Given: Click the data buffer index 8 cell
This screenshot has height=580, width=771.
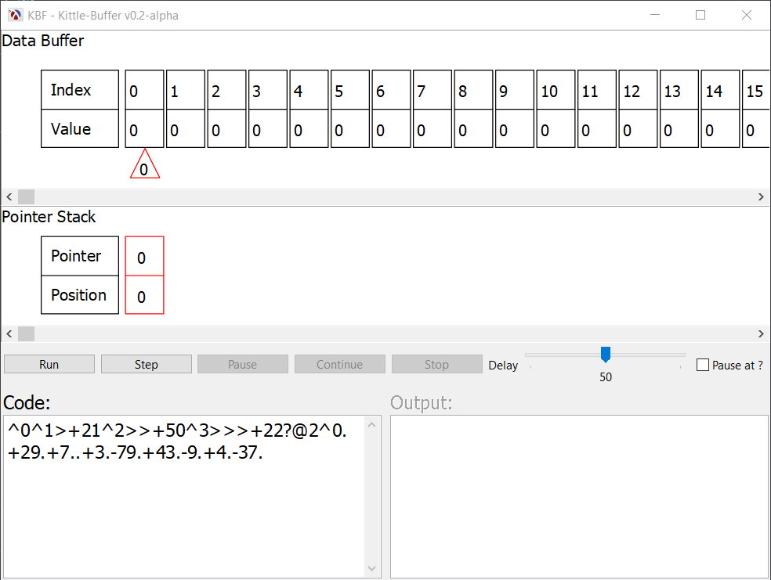Looking at the screenshot, I should 473,90.
